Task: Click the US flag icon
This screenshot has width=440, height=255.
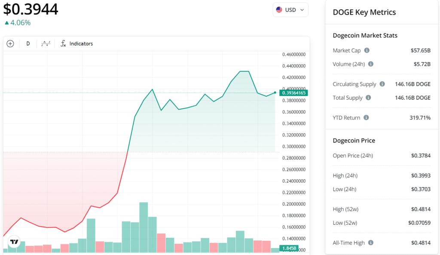Action: click(x=279, y=10)
